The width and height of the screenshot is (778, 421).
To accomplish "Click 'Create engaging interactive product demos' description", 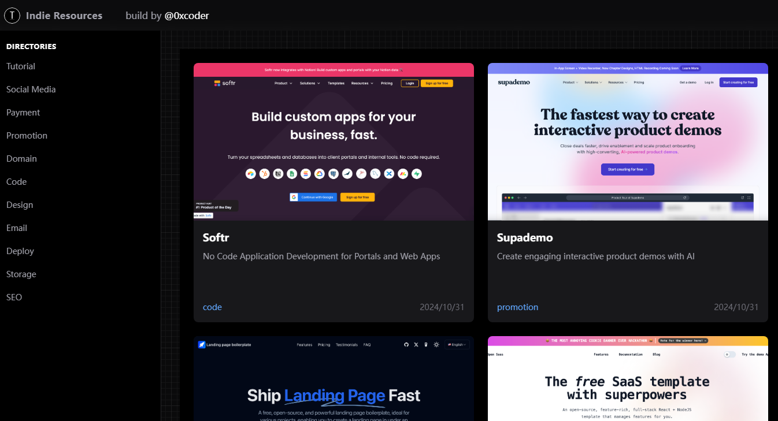I will (596, 256).
